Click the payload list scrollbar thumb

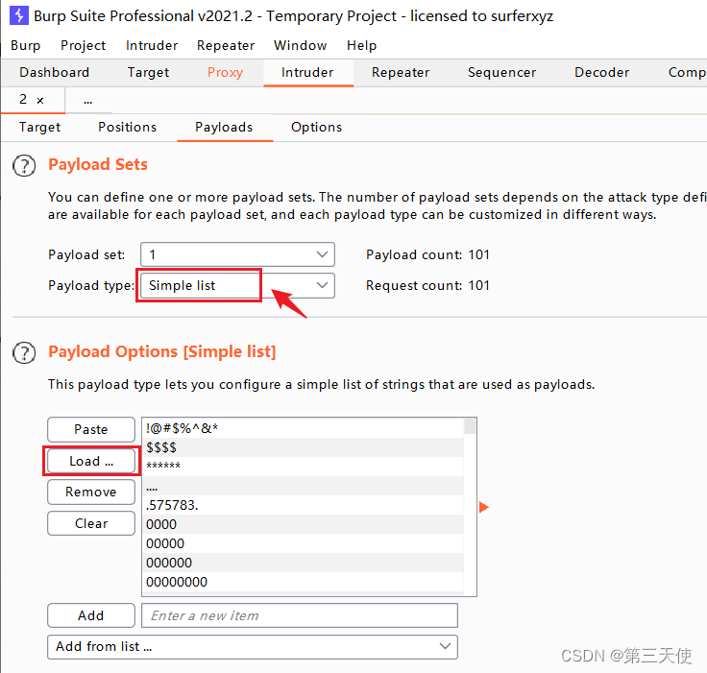470,426
